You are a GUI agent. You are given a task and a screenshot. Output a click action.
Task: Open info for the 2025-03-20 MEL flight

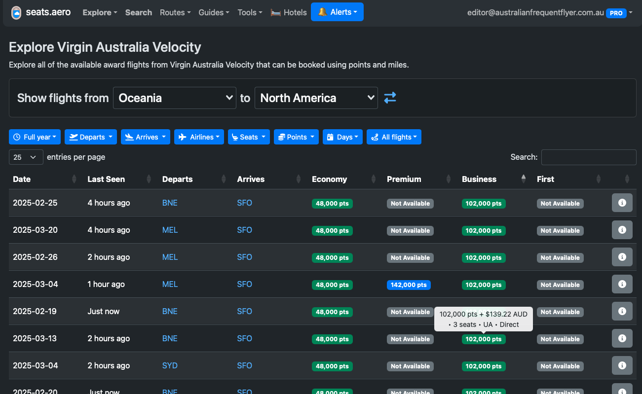coord(622,230)
